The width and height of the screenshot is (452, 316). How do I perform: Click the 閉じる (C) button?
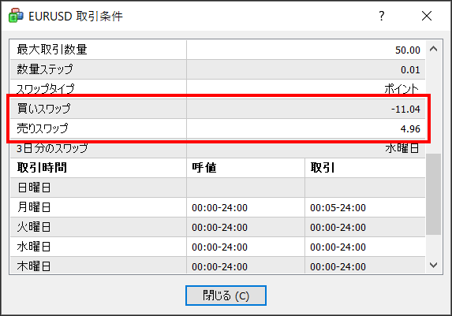point(226,296)
